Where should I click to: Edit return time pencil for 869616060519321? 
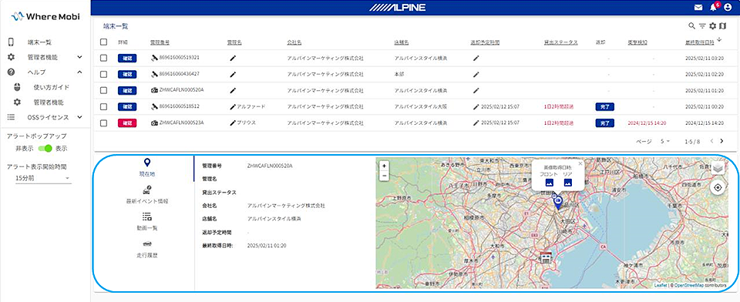(x=476, y=58)
